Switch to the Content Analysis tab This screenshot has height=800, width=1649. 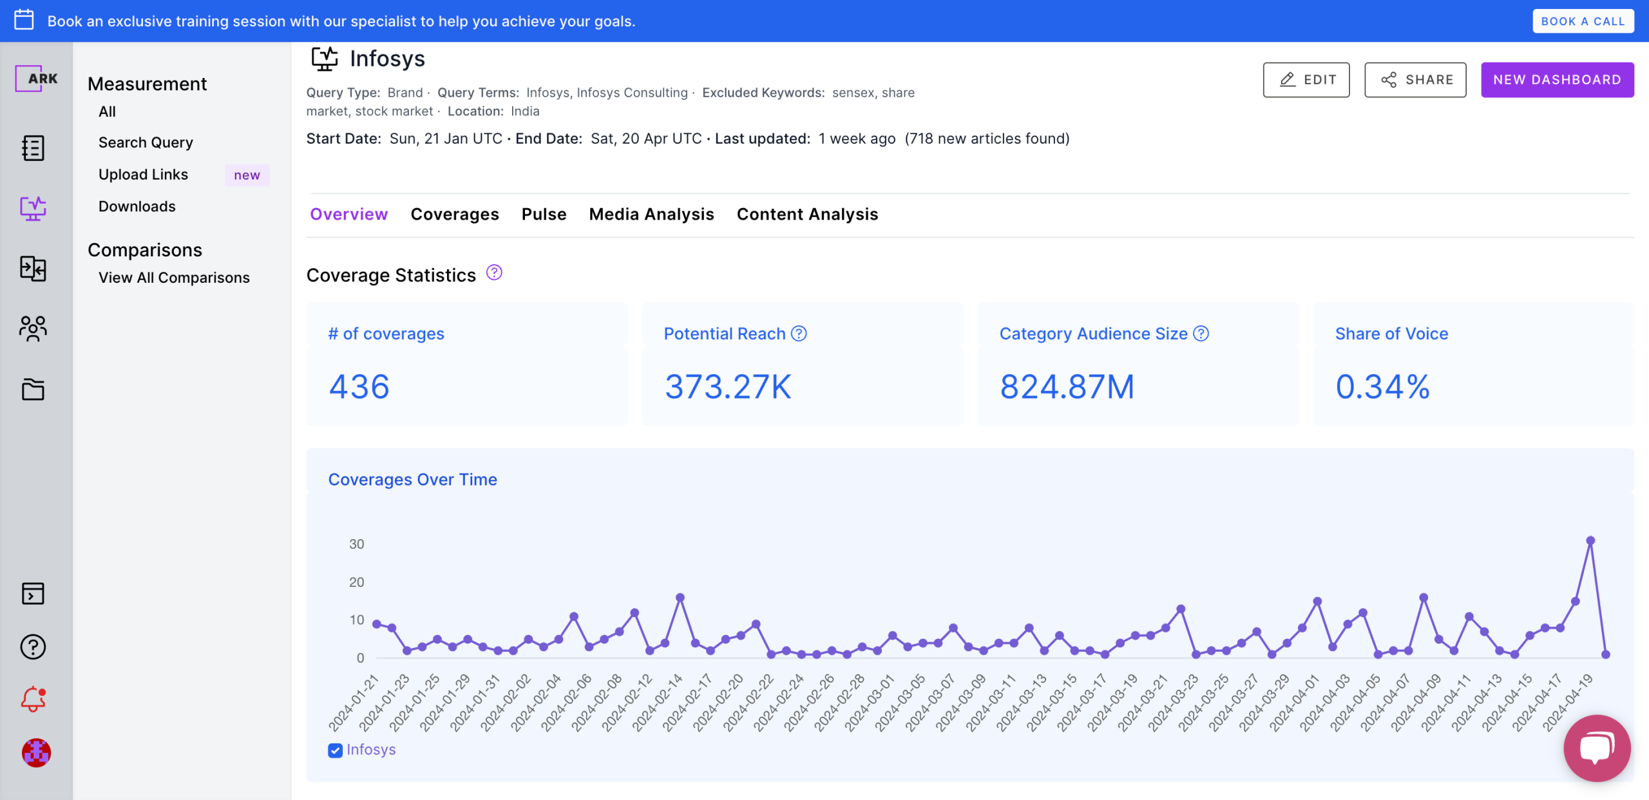point(808,214)
